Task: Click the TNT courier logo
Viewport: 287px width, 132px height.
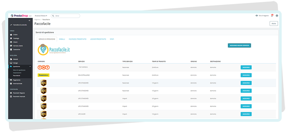Action: 44,67
